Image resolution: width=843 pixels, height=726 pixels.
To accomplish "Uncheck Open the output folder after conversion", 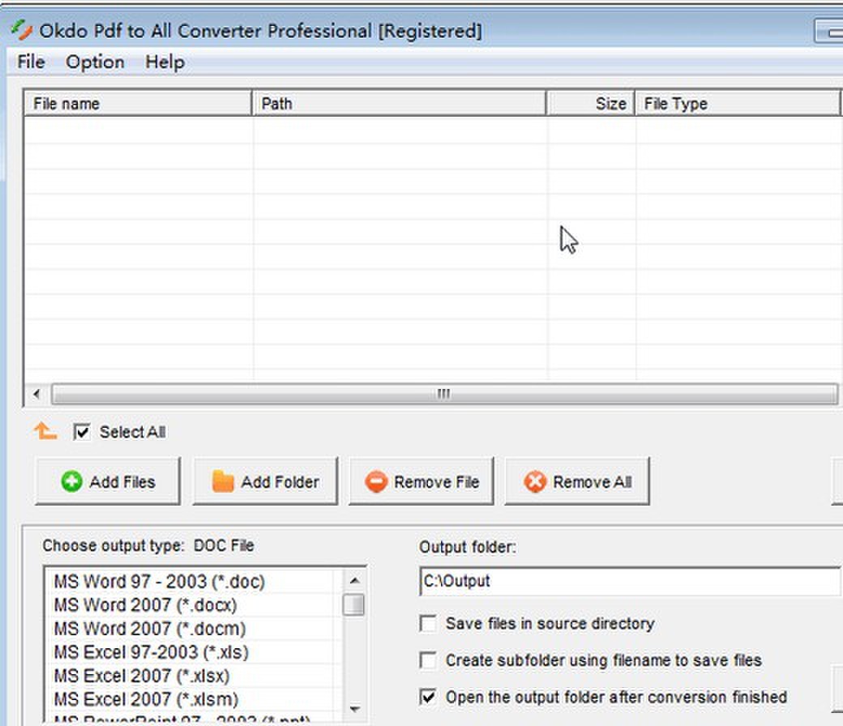I will point(428,697).
